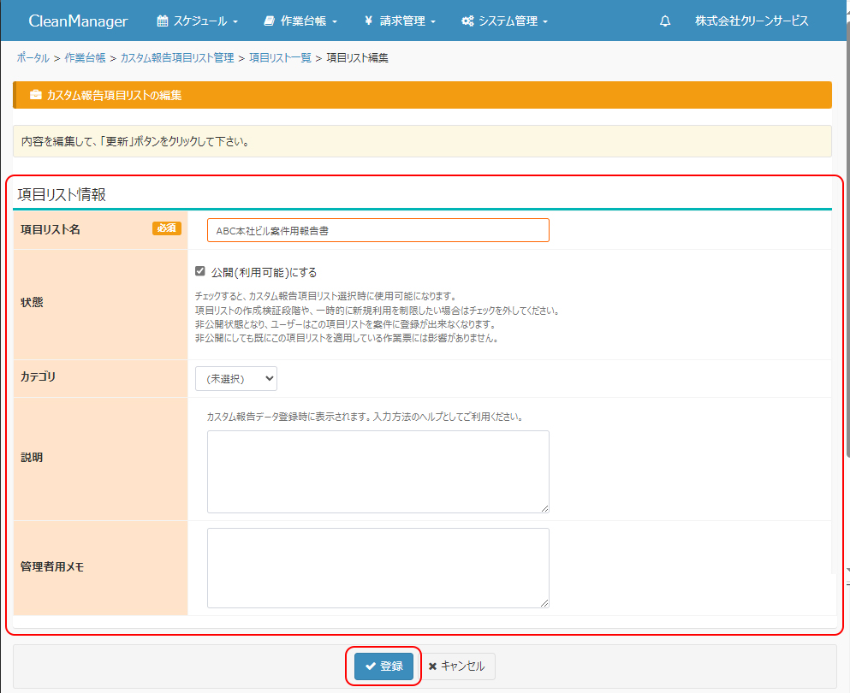Expand the 請求管理 dropdown menu
The width and height of the screenshot is (850, 693).
pos(400,21)
